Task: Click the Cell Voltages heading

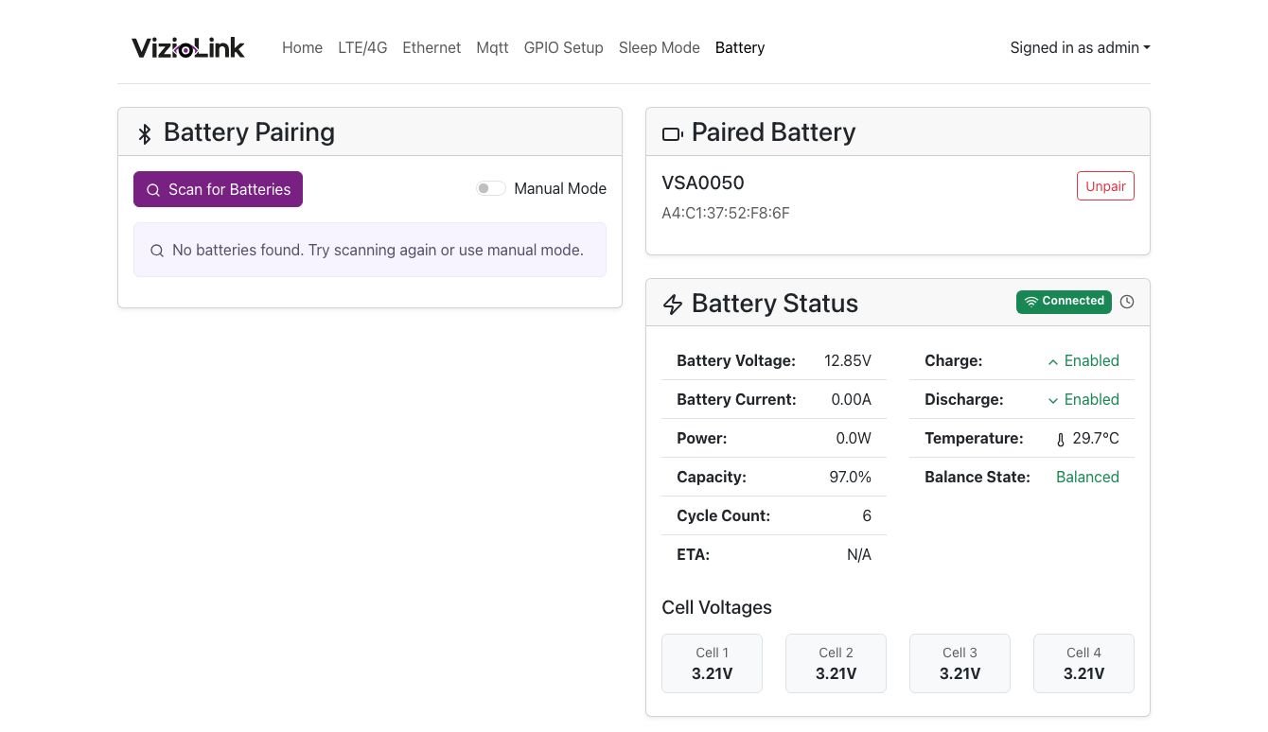Action: (x=716, y=607)
